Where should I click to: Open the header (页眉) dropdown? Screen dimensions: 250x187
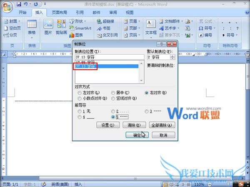coord(132,21)
